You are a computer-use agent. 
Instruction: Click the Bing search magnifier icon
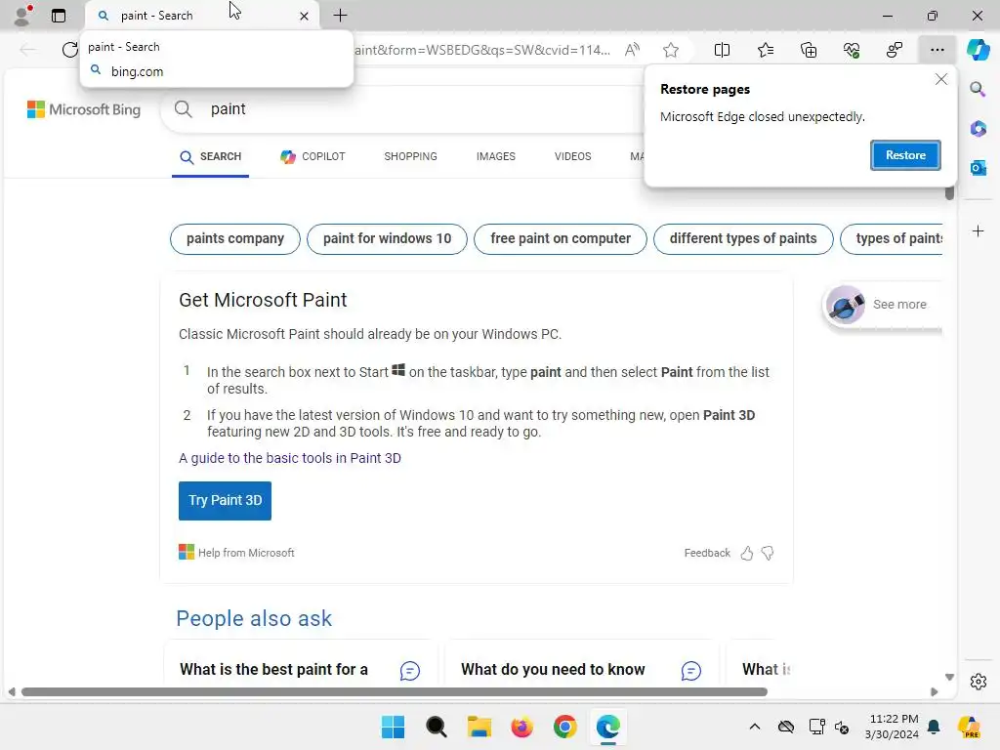(x=183, y=109)
